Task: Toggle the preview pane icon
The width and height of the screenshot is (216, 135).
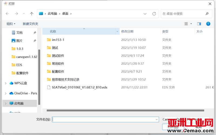Action: pyautogui.click(x=199, y=24)
